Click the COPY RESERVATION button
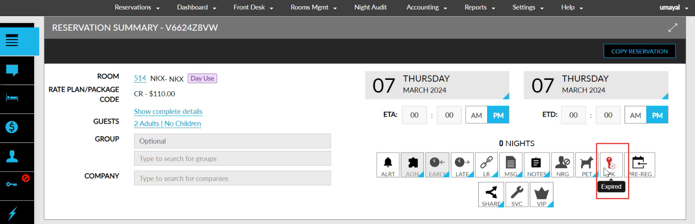 639,51
